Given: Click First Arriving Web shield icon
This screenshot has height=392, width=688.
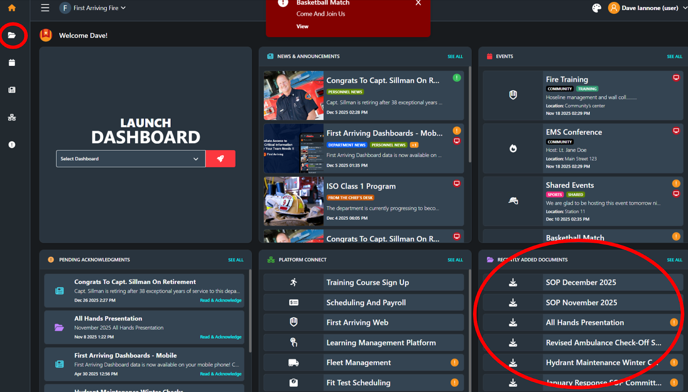Looking at the screenshot, I should pos(294,322).
